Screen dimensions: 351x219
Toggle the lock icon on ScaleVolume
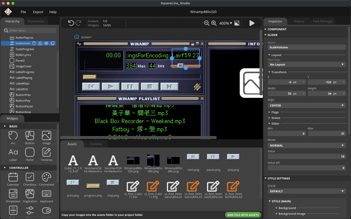tap(40, 43)
